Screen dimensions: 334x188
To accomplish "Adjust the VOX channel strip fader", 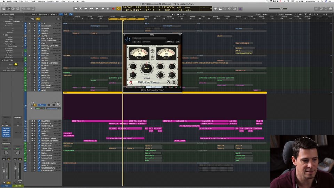I will pyautogui.click(x=4, y=171).
